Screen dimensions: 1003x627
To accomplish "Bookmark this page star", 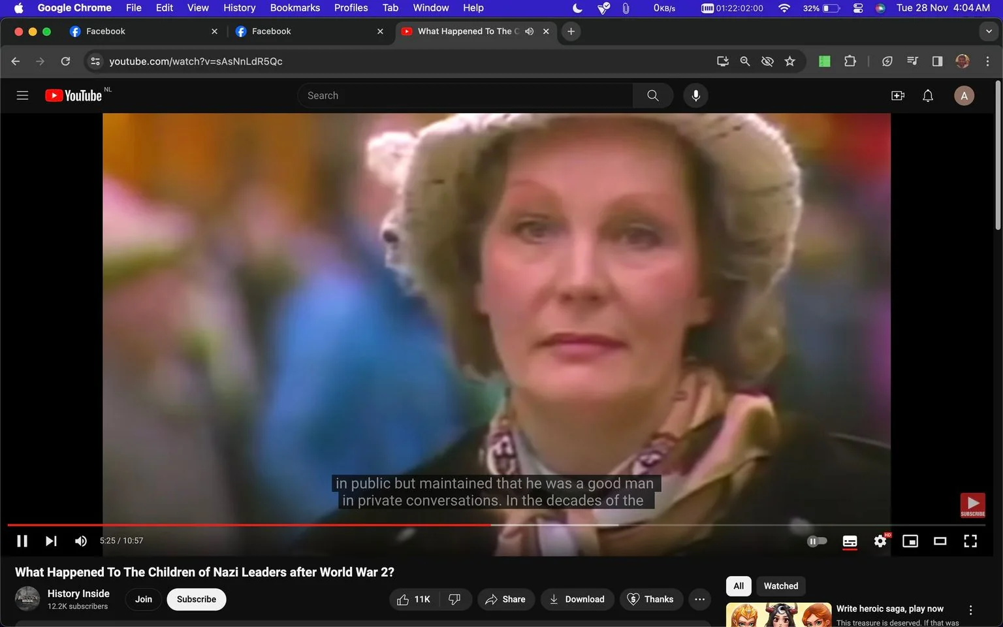I will pos(789,61).
